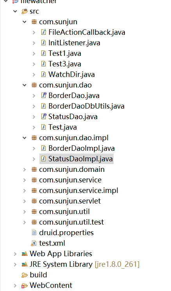Screen dimensions: 171x291
Task: Click the src source folder icon
Action: tap(25, 11)
